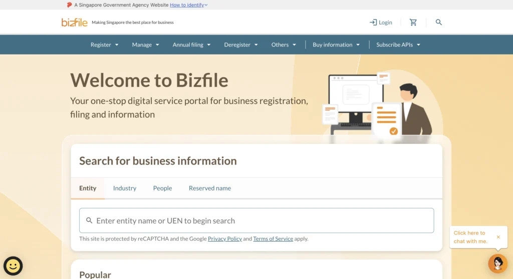This screenshot has height=279, width=513.
Task: Expand How to identify chevron link
Action: 188,5
